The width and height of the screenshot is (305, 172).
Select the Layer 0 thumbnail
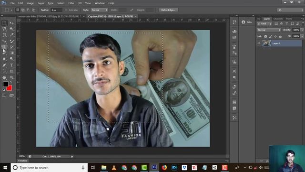click(x=267, y=43)
